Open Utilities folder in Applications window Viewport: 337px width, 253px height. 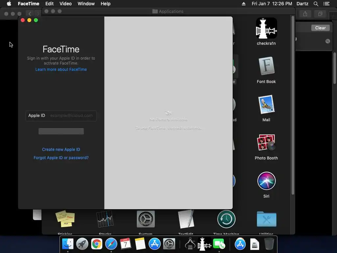pyautogui.click(x=267, y=219)
